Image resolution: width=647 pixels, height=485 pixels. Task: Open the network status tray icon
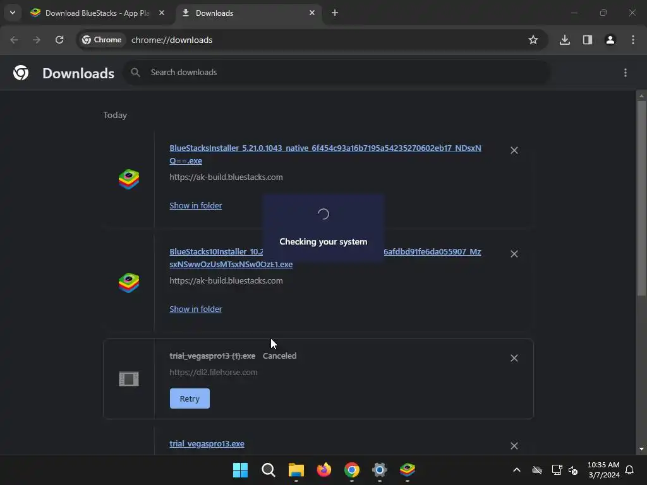557,470
